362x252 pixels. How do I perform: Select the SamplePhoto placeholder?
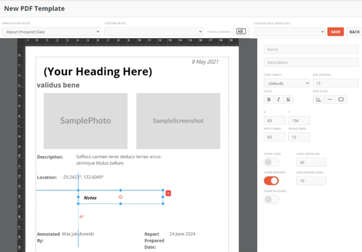[85, 121]
